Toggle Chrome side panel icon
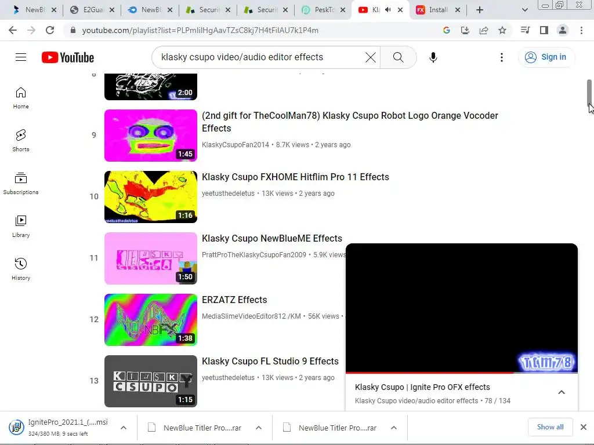 (x=544, y=30)
